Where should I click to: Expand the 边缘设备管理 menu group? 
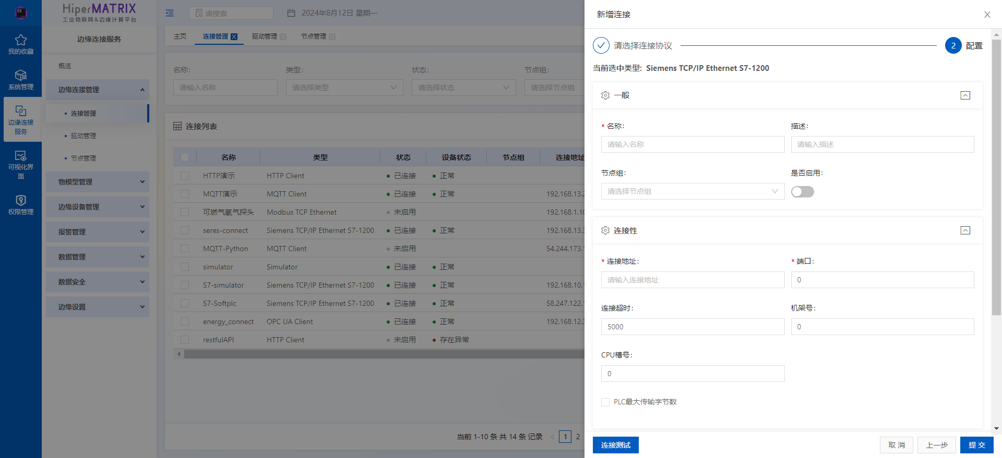pos(98,207)
